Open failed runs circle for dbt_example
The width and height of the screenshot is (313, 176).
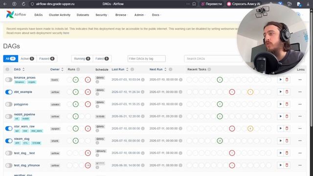[88, 92]
